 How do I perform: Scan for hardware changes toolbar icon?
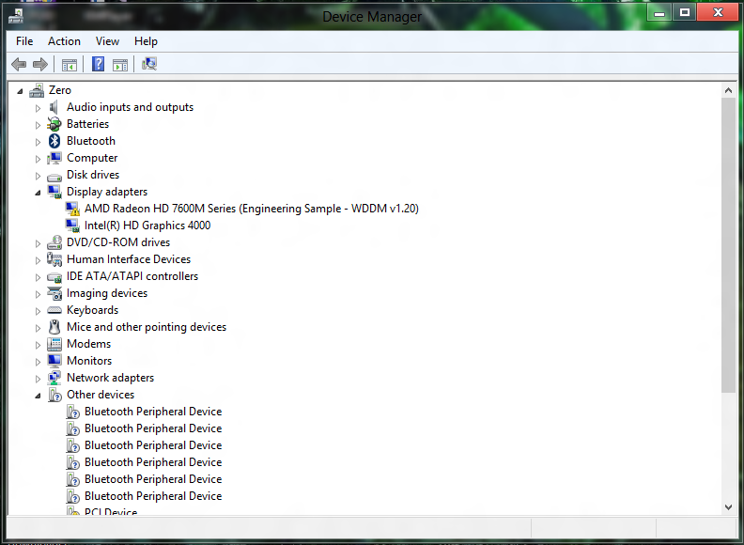[149, 64]
